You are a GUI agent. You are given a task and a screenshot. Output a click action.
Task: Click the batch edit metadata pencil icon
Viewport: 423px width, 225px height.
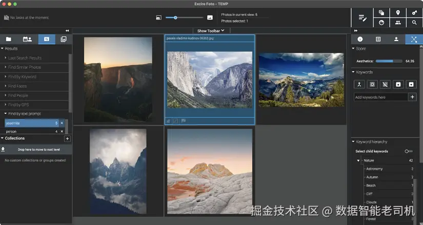(362, 17)
